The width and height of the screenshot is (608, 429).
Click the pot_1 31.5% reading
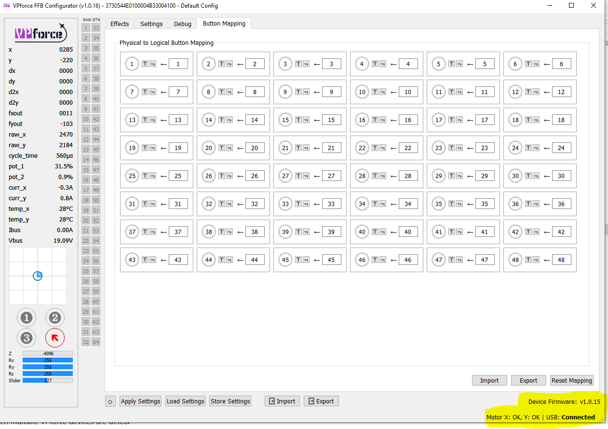click(x=41, y=166)
